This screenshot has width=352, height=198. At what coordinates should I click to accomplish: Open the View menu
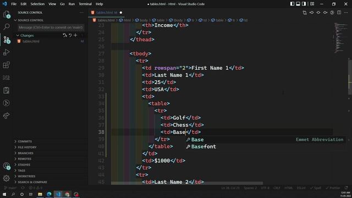click(52, 4)
